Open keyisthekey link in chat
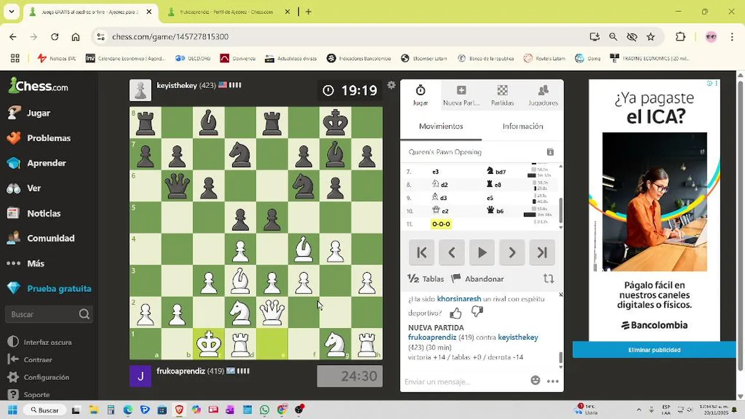 point(518,338)
